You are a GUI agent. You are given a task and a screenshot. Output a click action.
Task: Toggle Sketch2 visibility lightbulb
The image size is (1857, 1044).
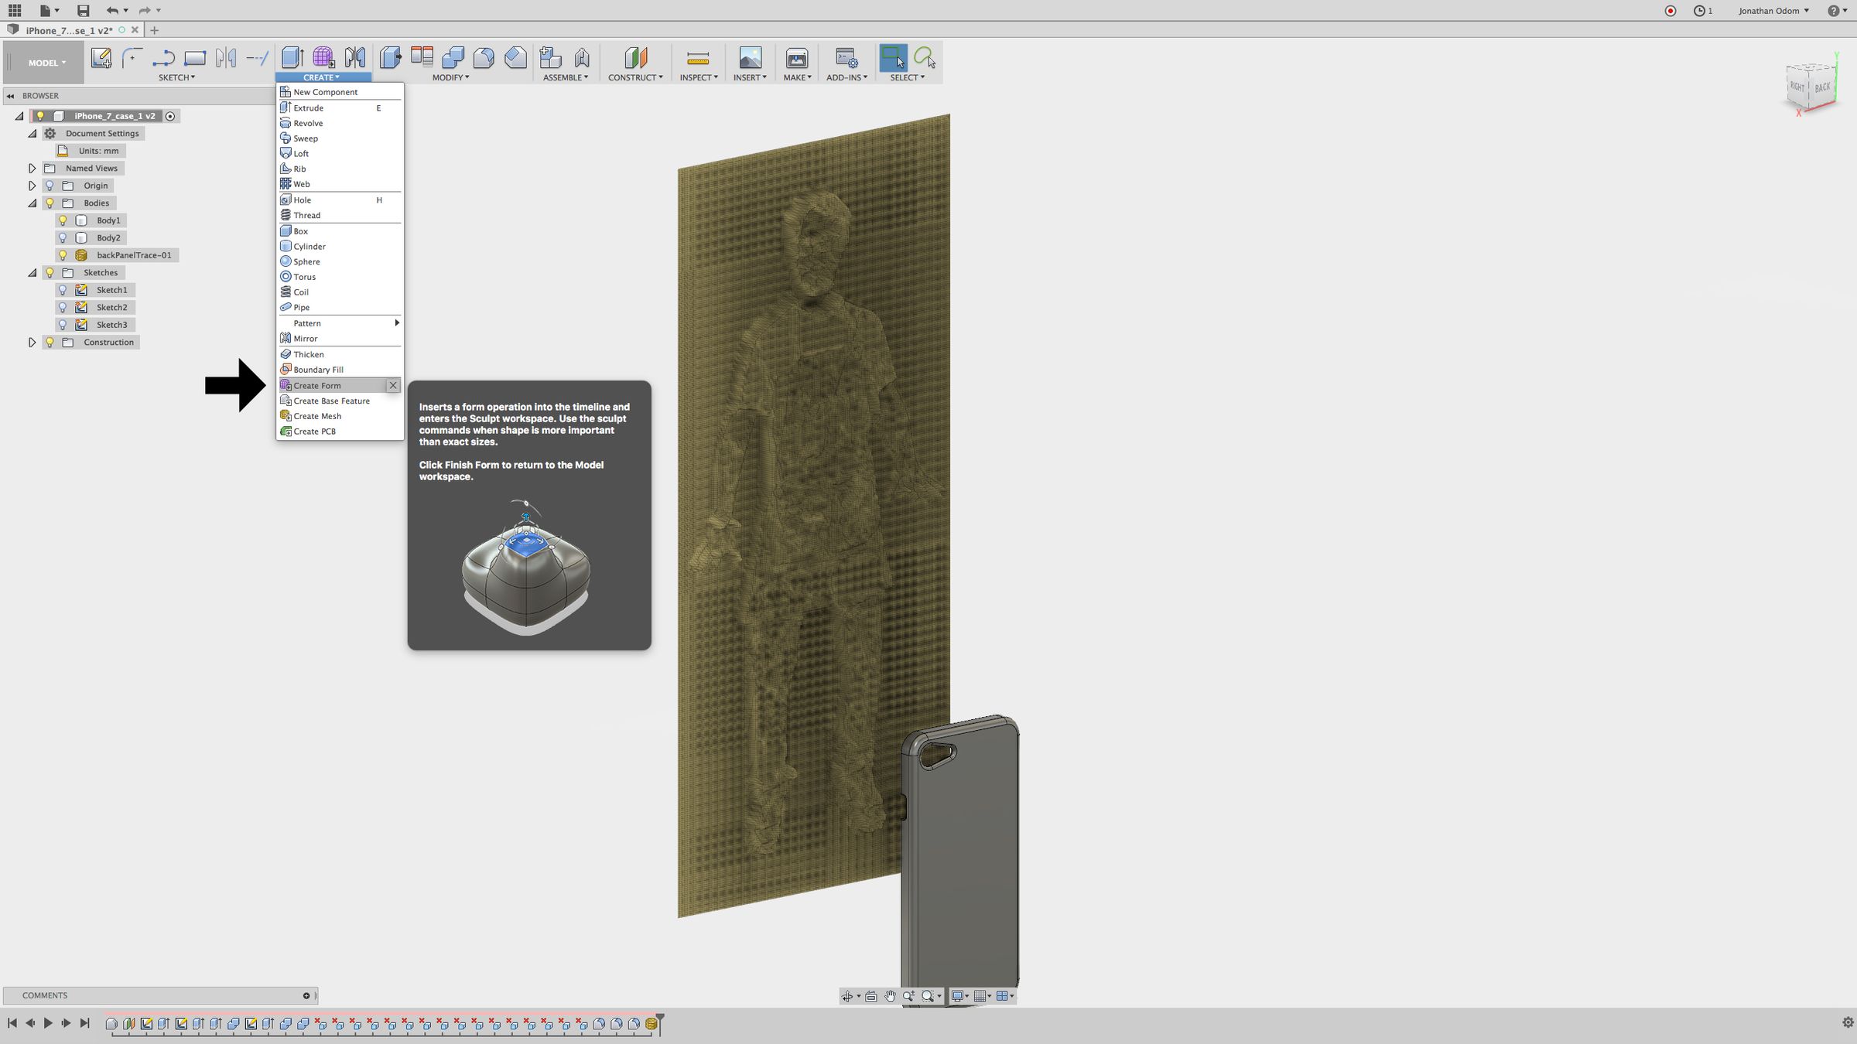click(x=63, y=307)
